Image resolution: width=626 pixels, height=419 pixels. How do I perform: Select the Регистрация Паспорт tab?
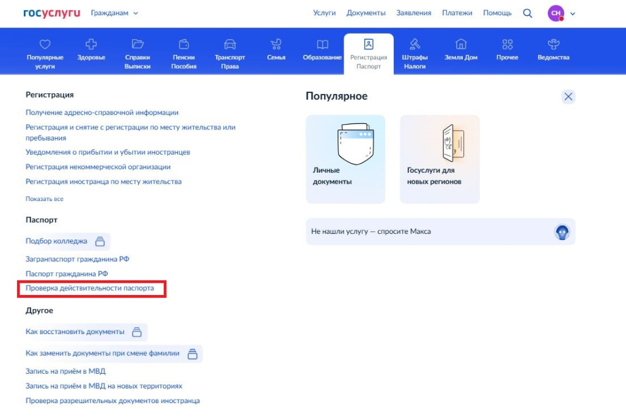(369, 54)
